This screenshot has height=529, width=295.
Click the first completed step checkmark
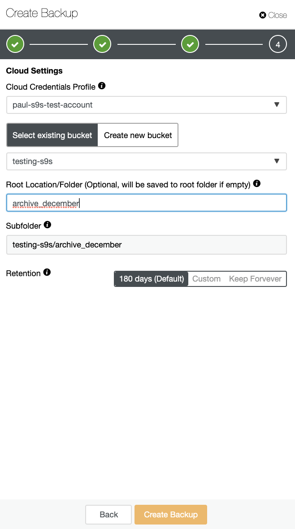[15, 44]
